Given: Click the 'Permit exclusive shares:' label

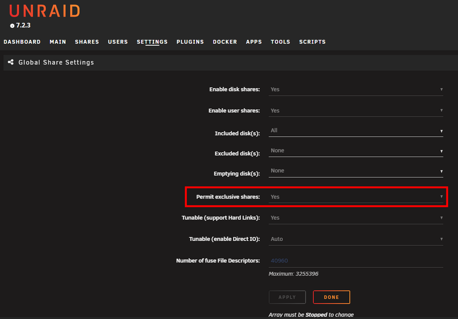Looking at the screenshot, I should point(228,197).
